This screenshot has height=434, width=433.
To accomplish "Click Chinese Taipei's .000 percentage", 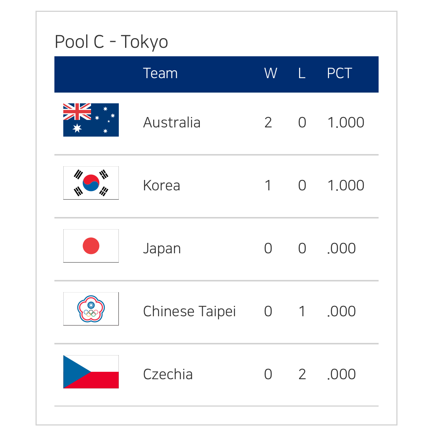I will pyautogui.click(x=341, y=311).
